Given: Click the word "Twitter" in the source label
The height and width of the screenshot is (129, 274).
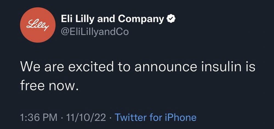Looking at the screenshot, I should coord(131,117).
